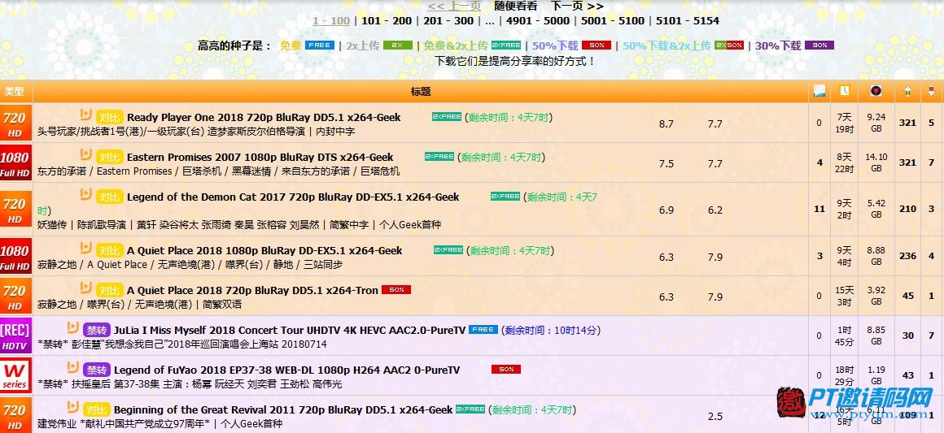
Task: Sort by the comments column header icon
Action: (819, 91)
